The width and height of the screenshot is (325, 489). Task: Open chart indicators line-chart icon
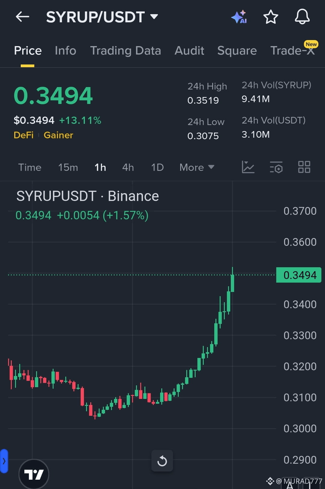[x=248, y=167]
